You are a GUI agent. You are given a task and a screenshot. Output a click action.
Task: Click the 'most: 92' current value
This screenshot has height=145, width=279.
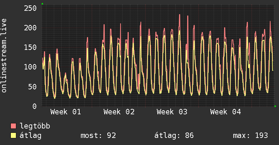coord(98,136)
